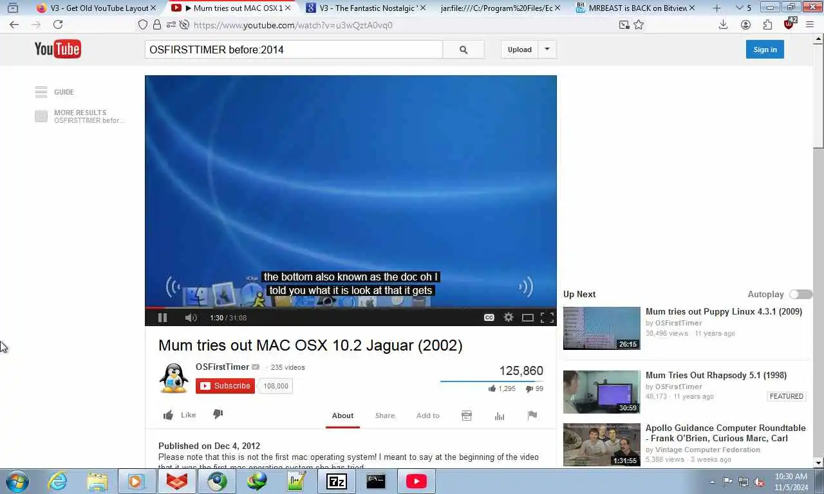Report the video using the flag icon

coord(532,416)
